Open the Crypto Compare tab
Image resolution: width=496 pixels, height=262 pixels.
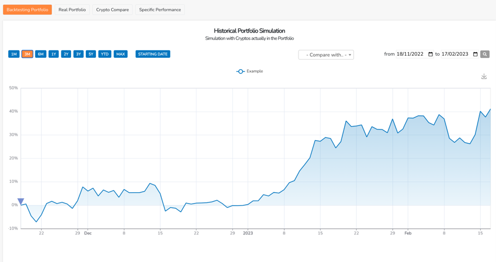tap(112, 10)
